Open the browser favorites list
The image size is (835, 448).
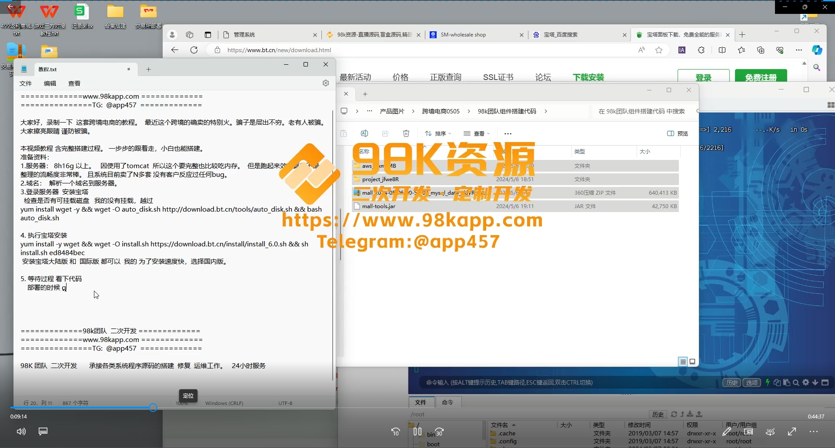coord(741,50)
